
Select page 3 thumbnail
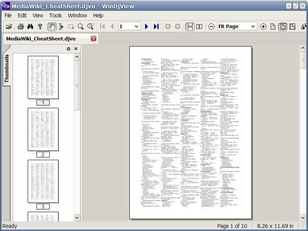point(43,181)
